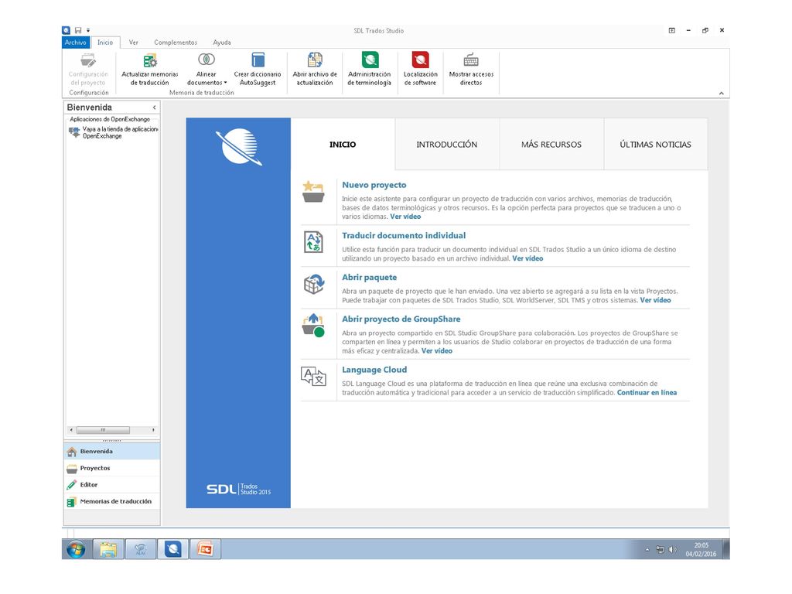Click the Traducir documento individual icon

pyautogui.click(x=313, y=242)
